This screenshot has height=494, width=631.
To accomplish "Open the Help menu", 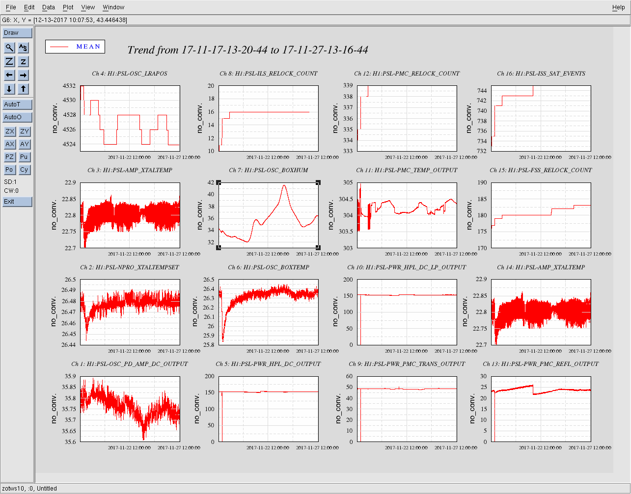I will point(618,7).
